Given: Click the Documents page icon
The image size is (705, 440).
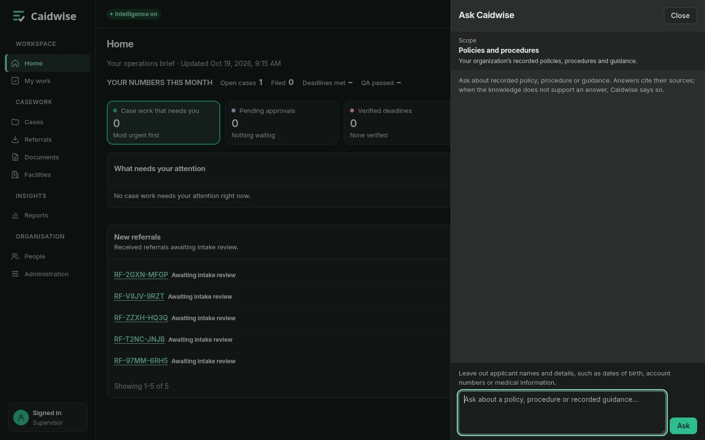Looking at the screenshot, I should (15, 157).
